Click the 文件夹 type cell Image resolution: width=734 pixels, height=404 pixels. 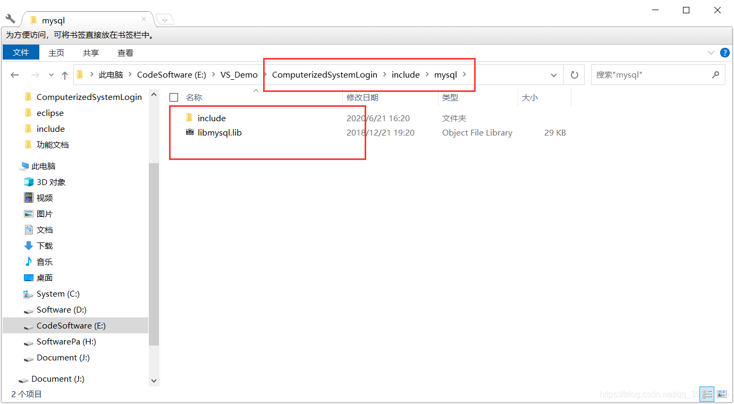click(x=454, y=119)
